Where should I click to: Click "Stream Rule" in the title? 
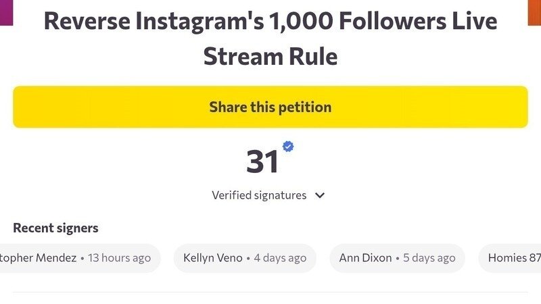click(270, 55)
